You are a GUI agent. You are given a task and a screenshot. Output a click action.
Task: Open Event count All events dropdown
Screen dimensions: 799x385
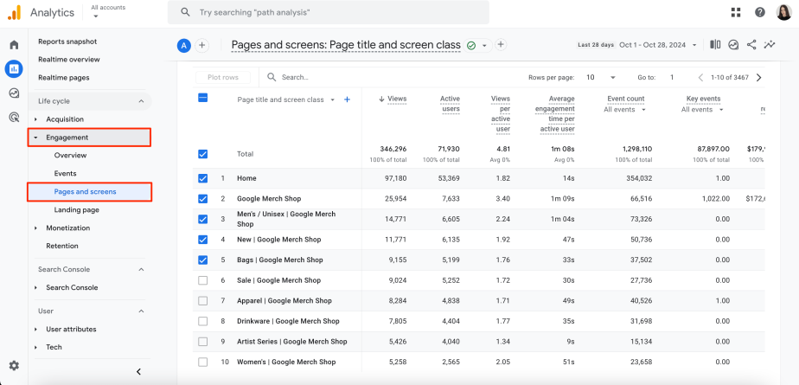click(624, 110)
